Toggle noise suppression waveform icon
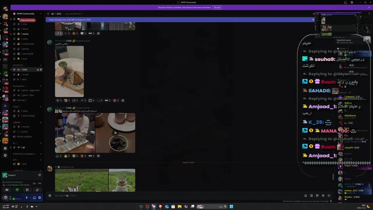 (x=34, y=183)
